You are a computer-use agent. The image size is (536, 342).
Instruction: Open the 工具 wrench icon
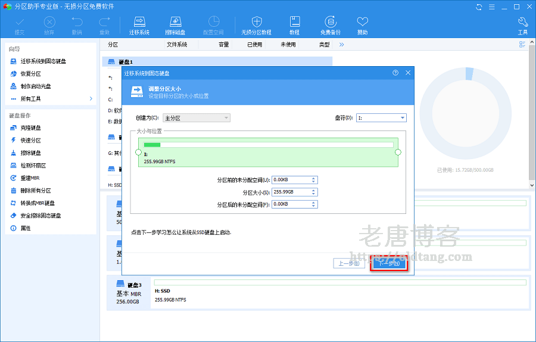tap(522, 25)
